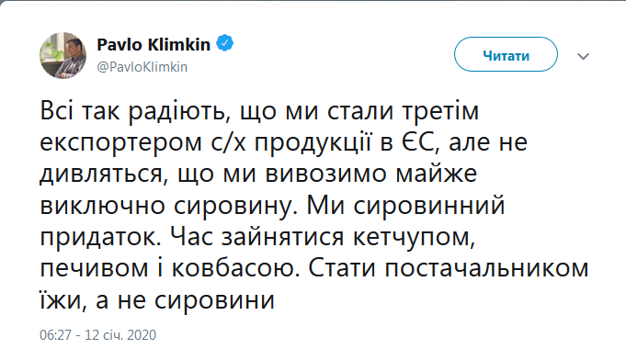Open Pavlo Klimkin's profile avatar photo
The width and height of the screenshot is (626, 349).
63,55
